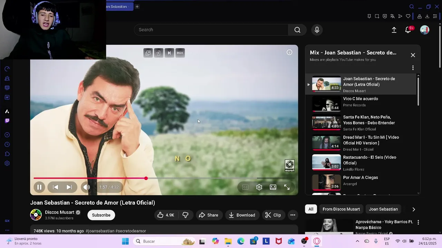This screenshot has width=442, height=248.
Task: Open Mix playlist more options menu
Action: coord(413,68)
